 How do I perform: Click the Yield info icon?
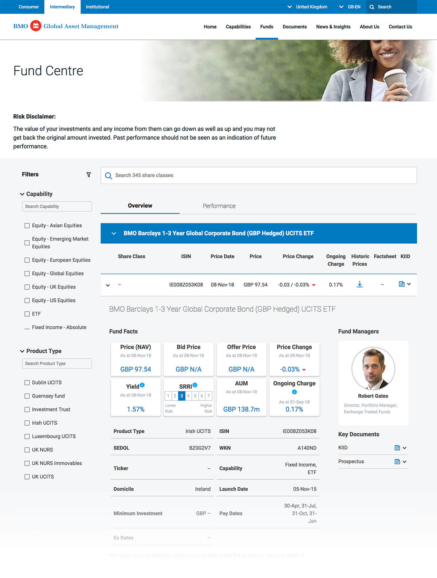pyautogui.click(x=142, y=385)
